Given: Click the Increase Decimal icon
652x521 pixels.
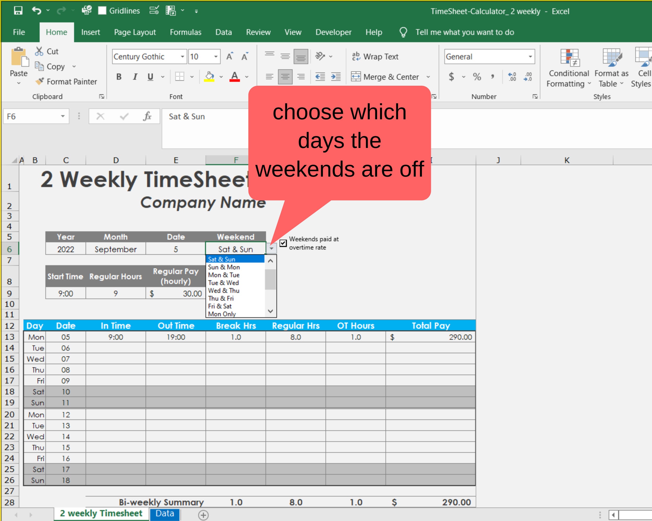Looking at the screenshot, I should point(512,77).
